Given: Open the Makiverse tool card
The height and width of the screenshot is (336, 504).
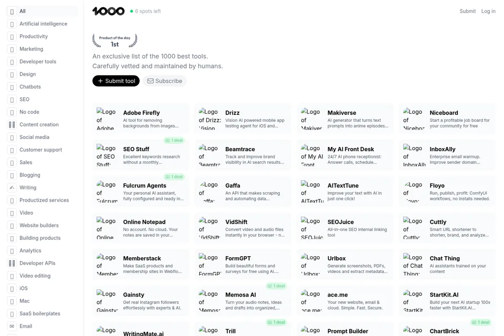Looking at the screenshot, I should pos(345,119).
